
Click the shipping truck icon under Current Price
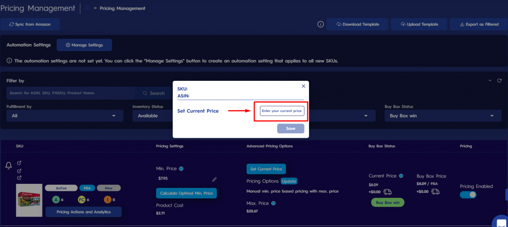[387, 192]
